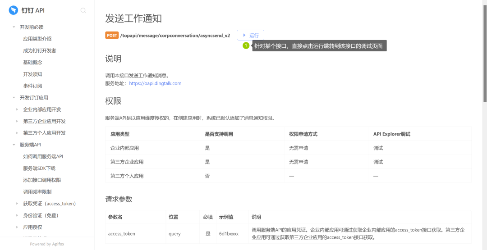Click the 权限申请方式 column header
This screenshot has height=250, width=487.
click(x=303, y=134)
